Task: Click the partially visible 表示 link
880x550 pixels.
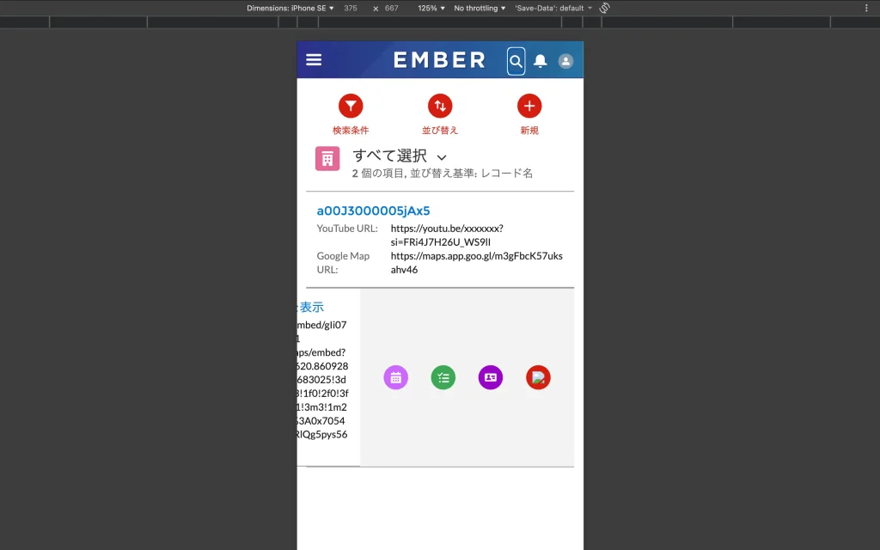Action: click(x=311, y=307)
